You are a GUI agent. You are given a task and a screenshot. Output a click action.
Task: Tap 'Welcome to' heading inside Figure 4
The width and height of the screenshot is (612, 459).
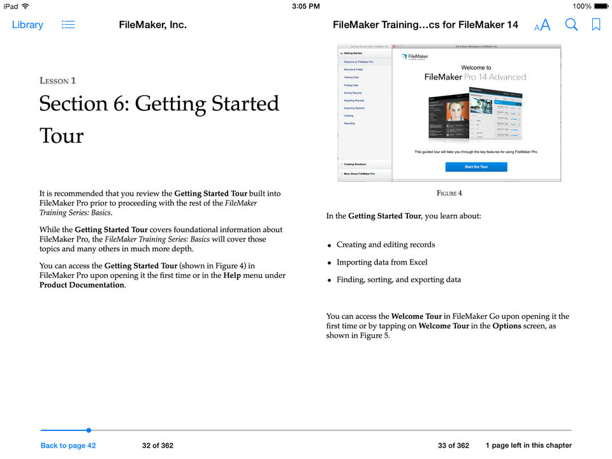point(476,68)
